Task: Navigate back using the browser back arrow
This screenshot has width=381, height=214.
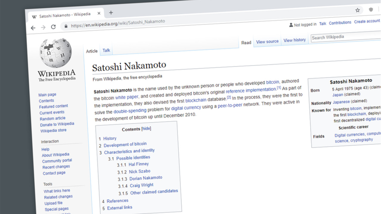Action: pyautogui.click(x=33, y=28)
